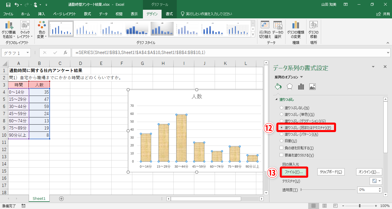Expand the chart styles gallery

[x=253, y=35]
